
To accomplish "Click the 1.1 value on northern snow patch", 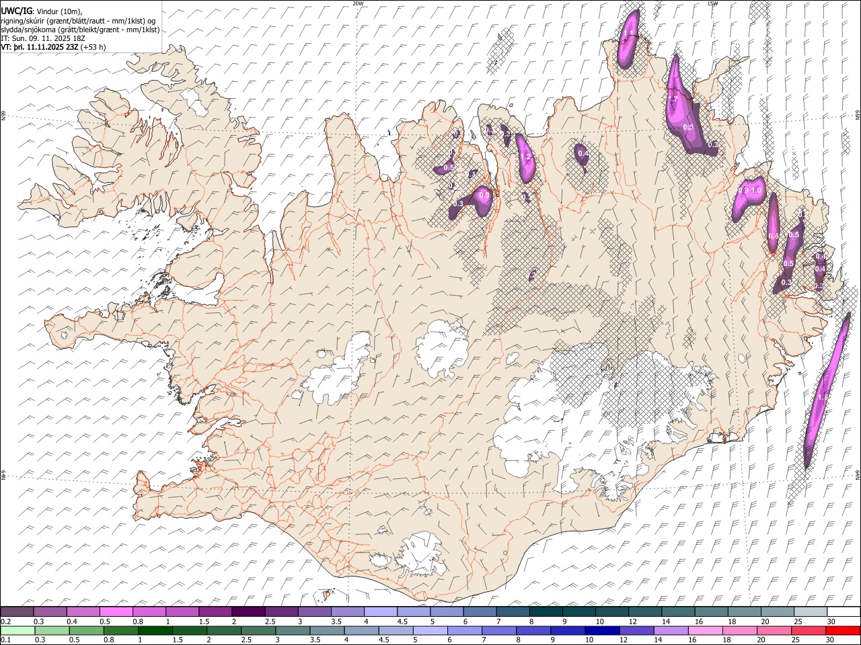I will (x=629, y=34).
